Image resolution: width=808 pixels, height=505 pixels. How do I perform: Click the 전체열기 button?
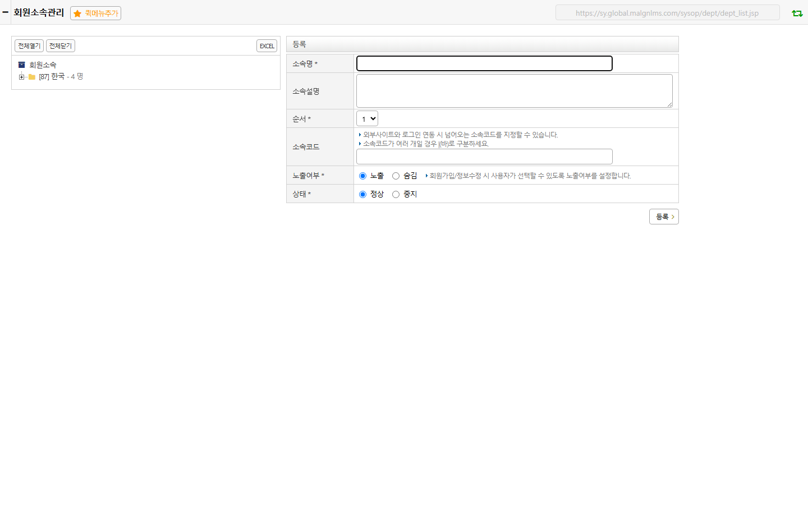[x=29, y=46]
